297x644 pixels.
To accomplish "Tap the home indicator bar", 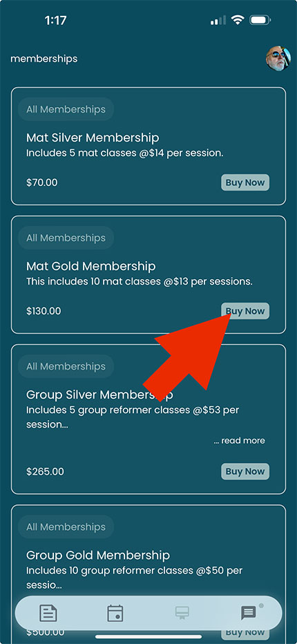I will 148,637.
